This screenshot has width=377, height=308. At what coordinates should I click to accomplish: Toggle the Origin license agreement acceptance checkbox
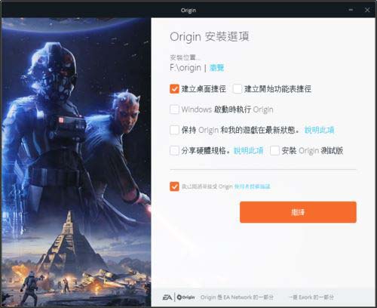pyautogui.click(x=174, y=186)
